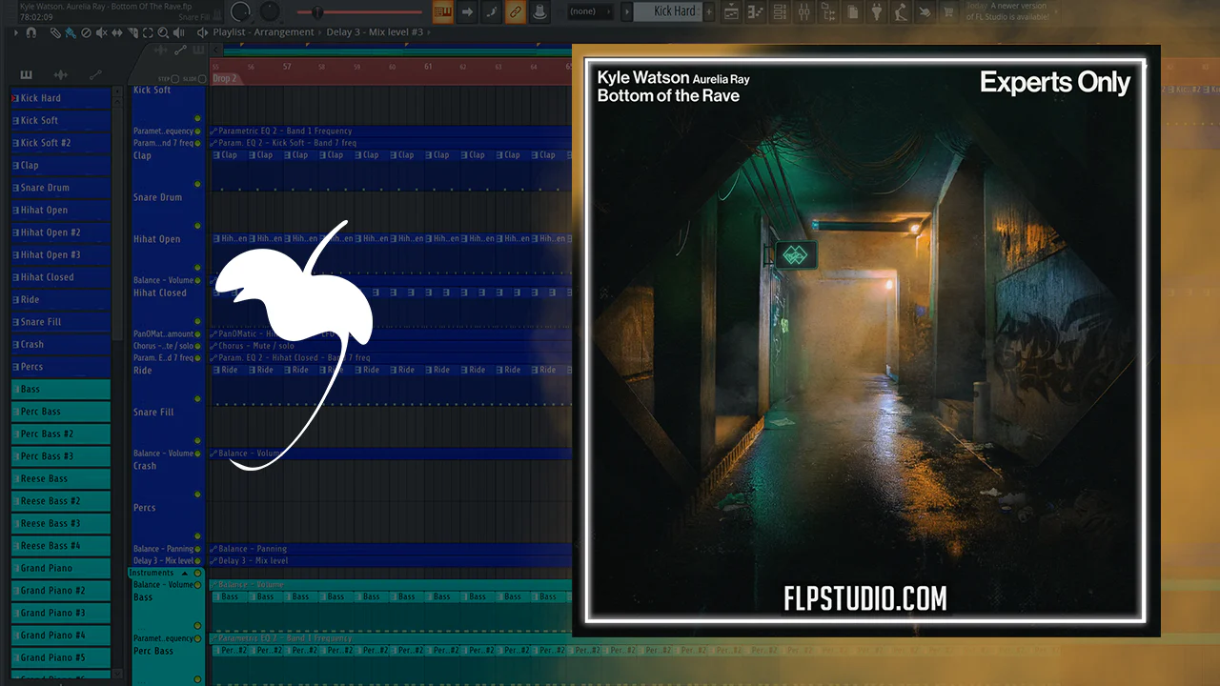
Task: Select Grand Piano #3 in picker
Action: coord(61,613)
